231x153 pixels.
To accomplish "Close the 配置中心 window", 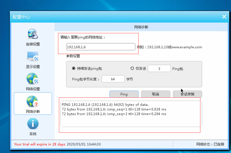I will [224, 17].
